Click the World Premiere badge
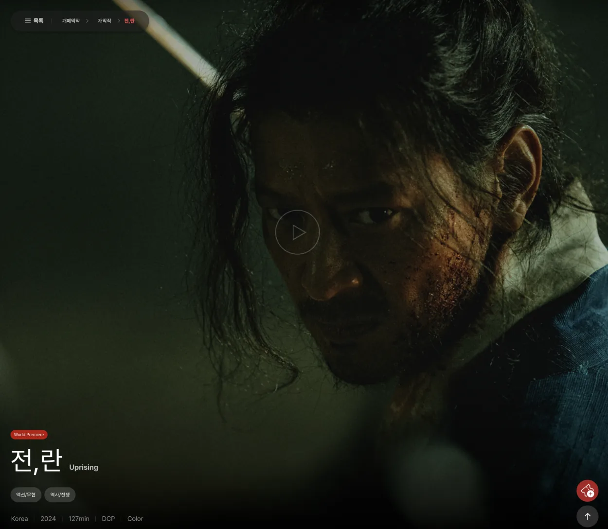 [x=29, y=435]
